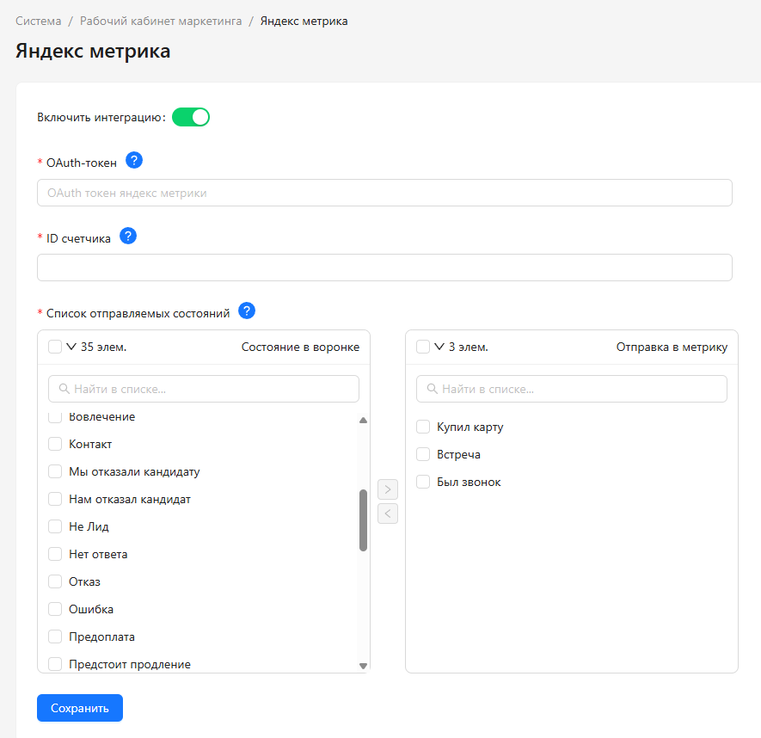This screenshot has width=761, height=738.
Task: Click the scrollbar down arrow in left list
Action: tap(363, 666)
